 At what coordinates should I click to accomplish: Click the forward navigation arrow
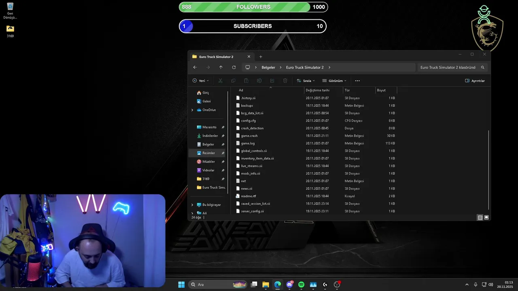coord(208,67)
